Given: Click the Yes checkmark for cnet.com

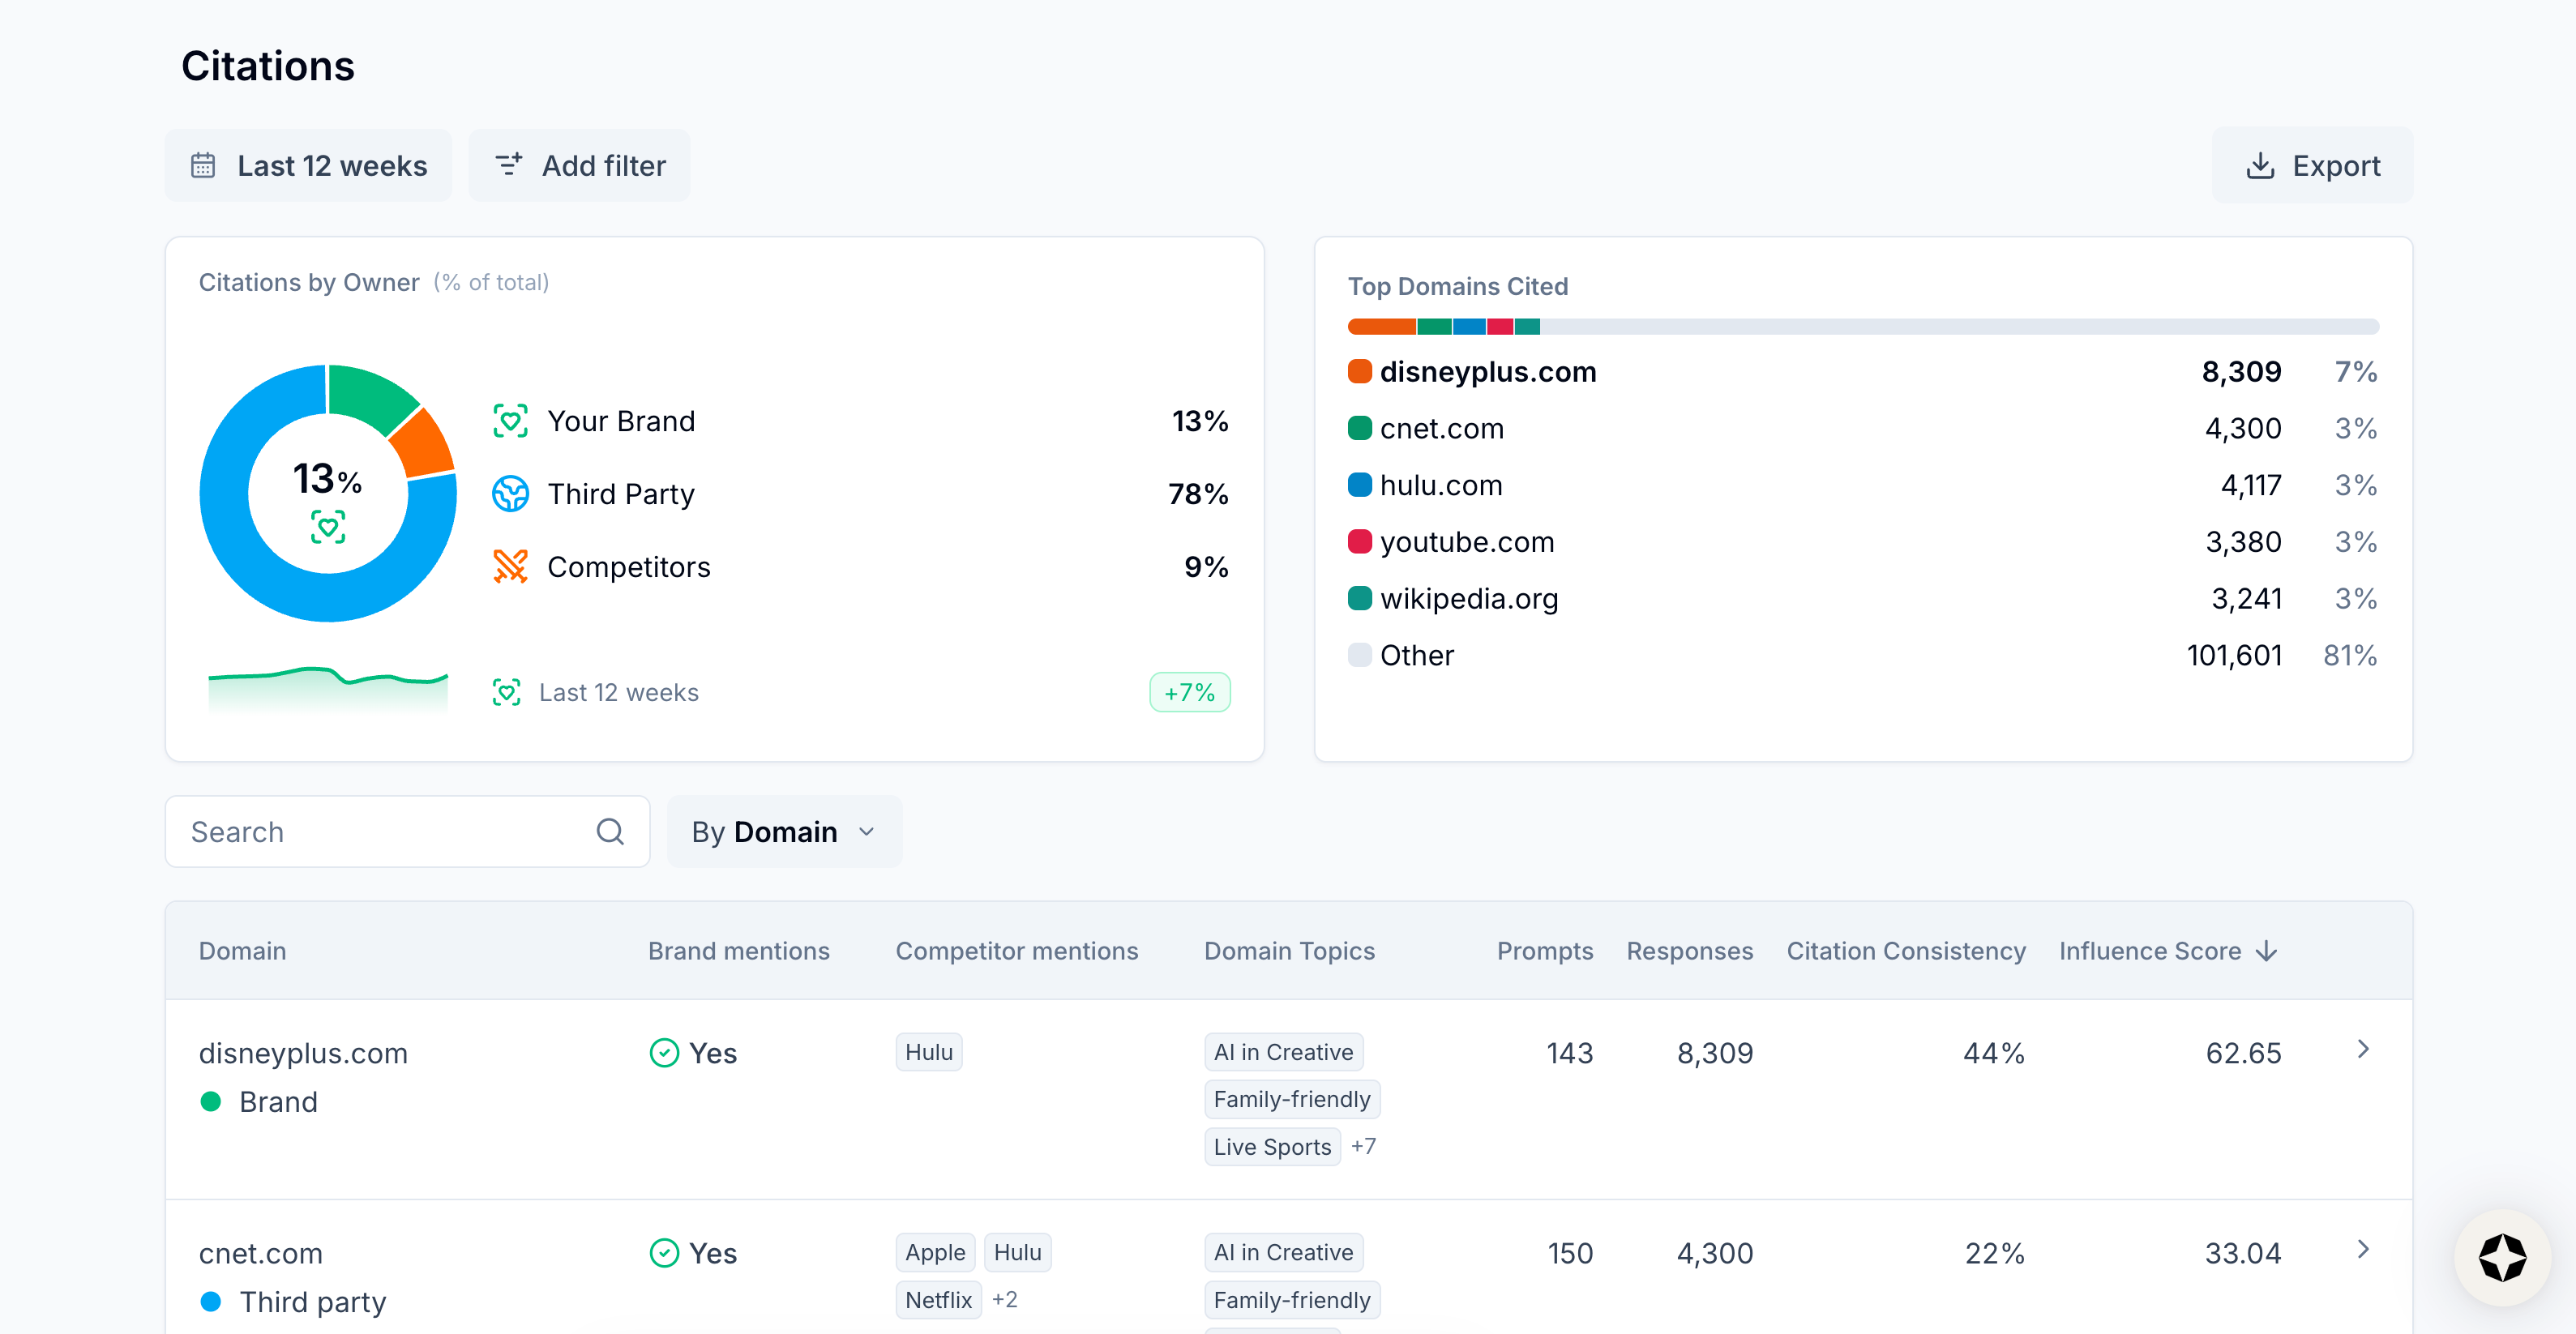Looking at the screenshot, I should [664, 1253].
